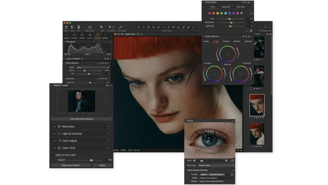Open the Match Look tool tab dropdown

click(x=132, y=34)
